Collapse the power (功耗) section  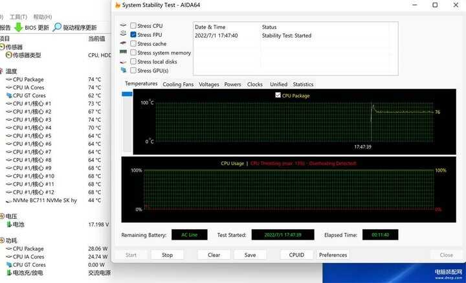(x=3, y=240)
